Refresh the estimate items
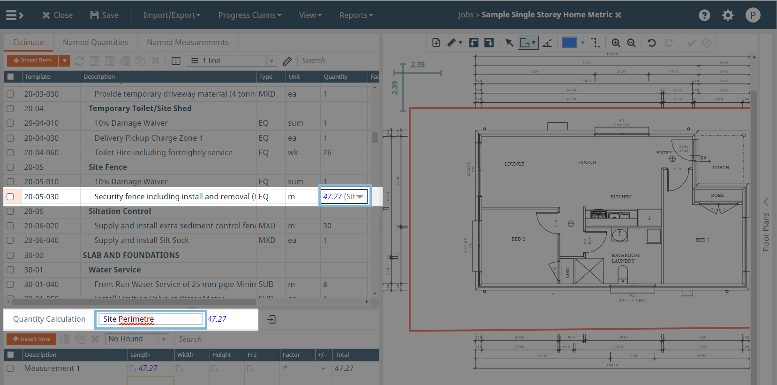Screen dimensions: 777x385 79,61
